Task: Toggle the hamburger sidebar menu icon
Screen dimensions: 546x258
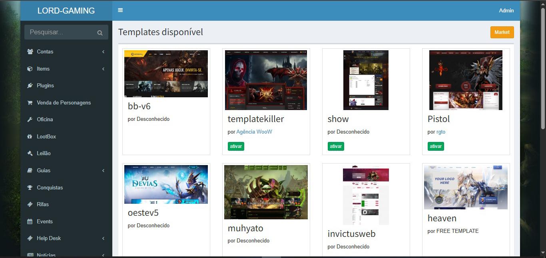Action: 120,10
